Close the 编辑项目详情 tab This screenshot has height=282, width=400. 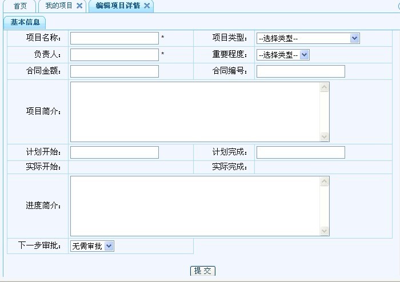coord(147,6)
